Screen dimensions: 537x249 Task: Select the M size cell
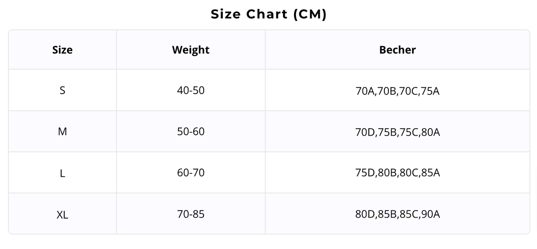(x=62, y=132)
